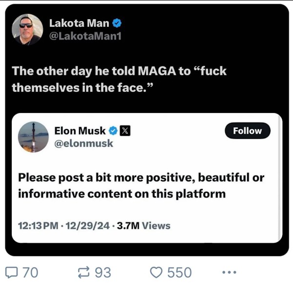
Task: Click the reply speech bubble icon
Action: [12, 272]
